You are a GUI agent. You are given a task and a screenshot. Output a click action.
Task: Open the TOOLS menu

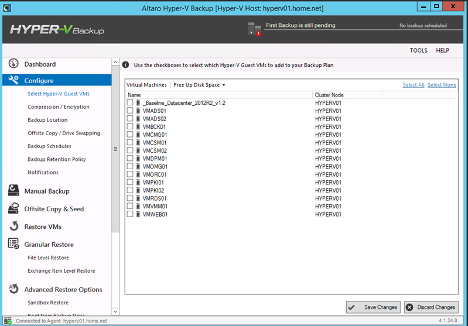coord(418,50)
